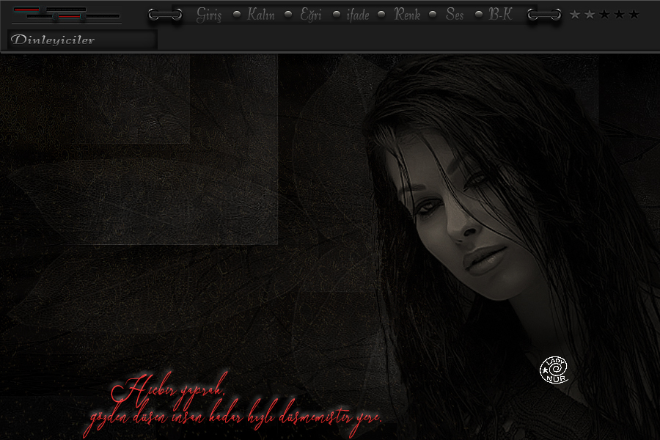The width and height of the screenshot is (660, 440).
Task: Toggle Kalın bold text formatting
Action: click(261, 15)
